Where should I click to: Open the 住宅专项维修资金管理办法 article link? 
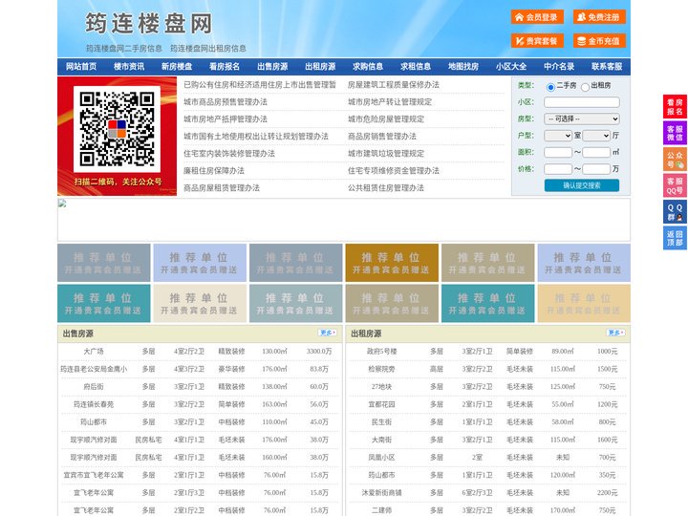click(x=394, y=171)
